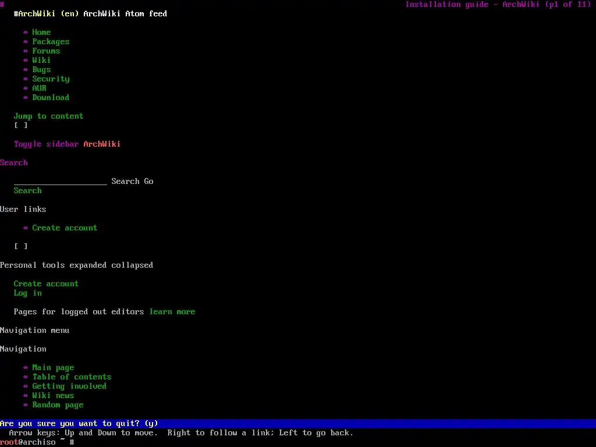Follow the Log in link

(x=28, y=293)
